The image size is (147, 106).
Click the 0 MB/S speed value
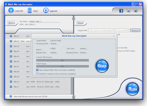[x=53, y=48]
